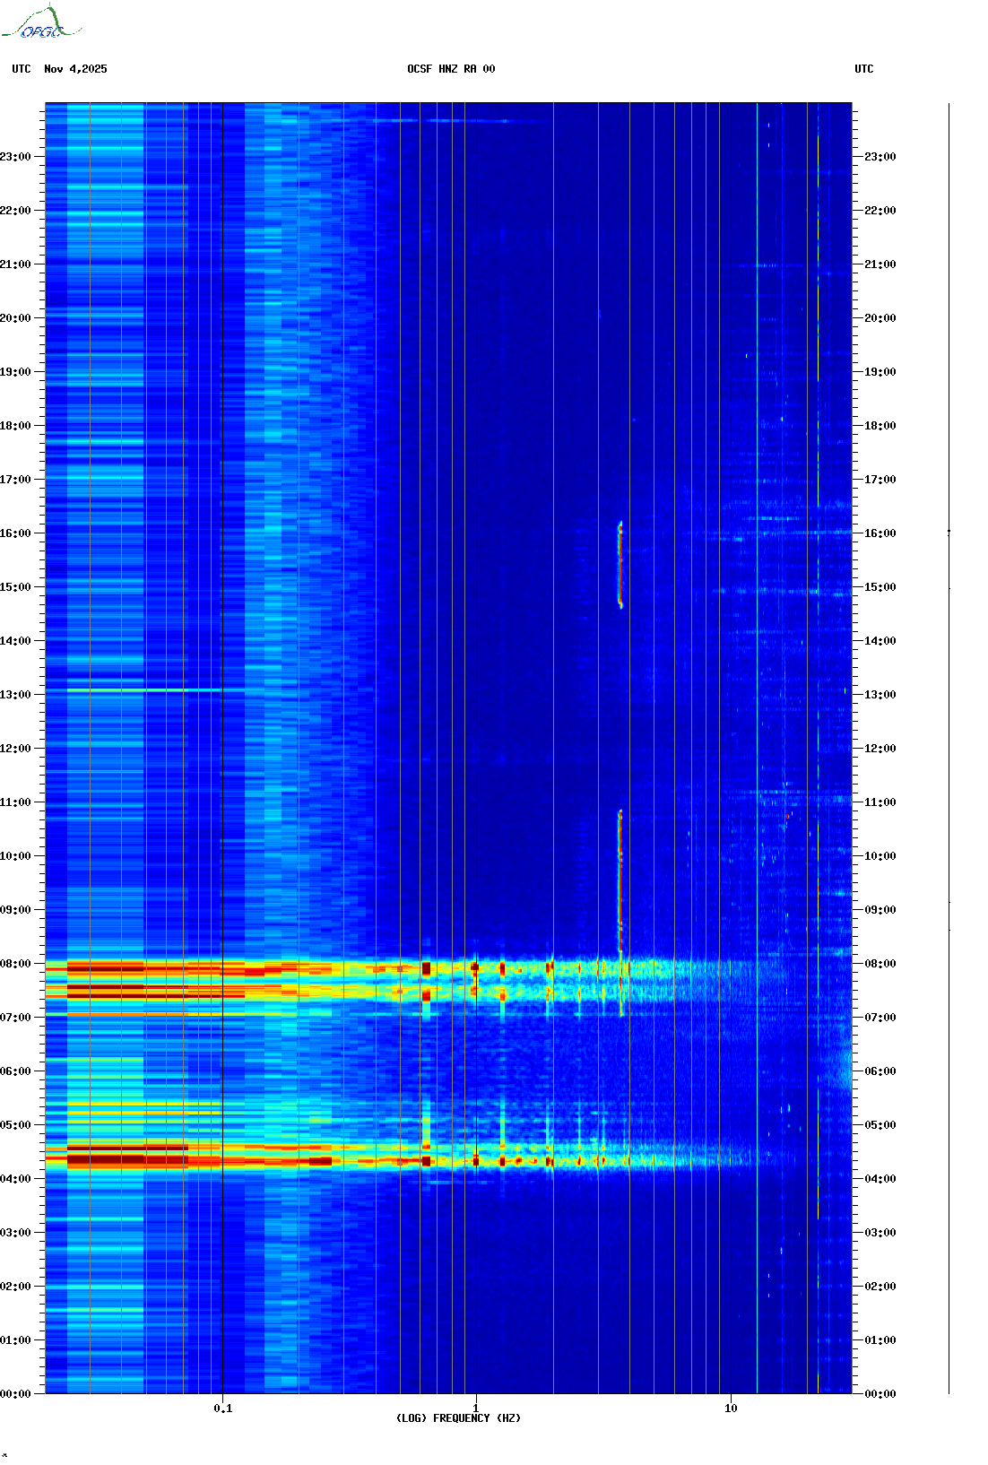The height and width of the screenshot is (1465, 988).
Task: Click the left axis 11:00 time label
Action: [15, 802]
